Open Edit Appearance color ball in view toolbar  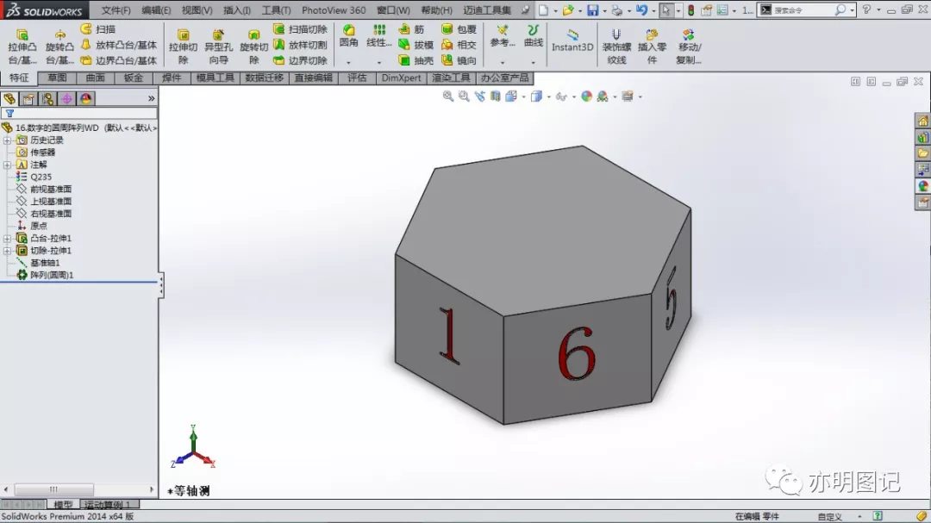pos(587,97)
